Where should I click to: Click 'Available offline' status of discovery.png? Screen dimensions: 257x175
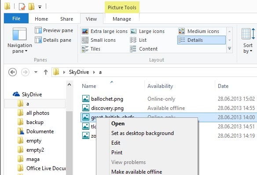click(166, 108)
